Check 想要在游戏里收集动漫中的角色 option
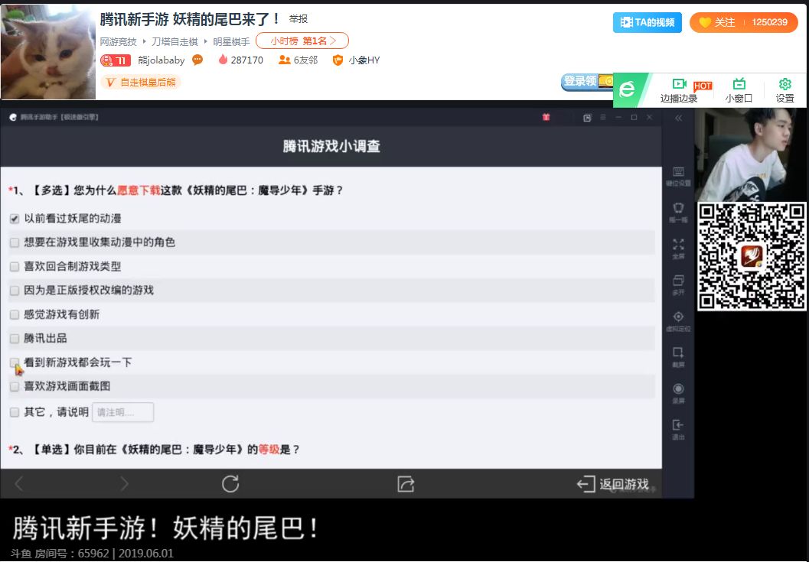This screenshot has width=809, height=562. point(15,242)
